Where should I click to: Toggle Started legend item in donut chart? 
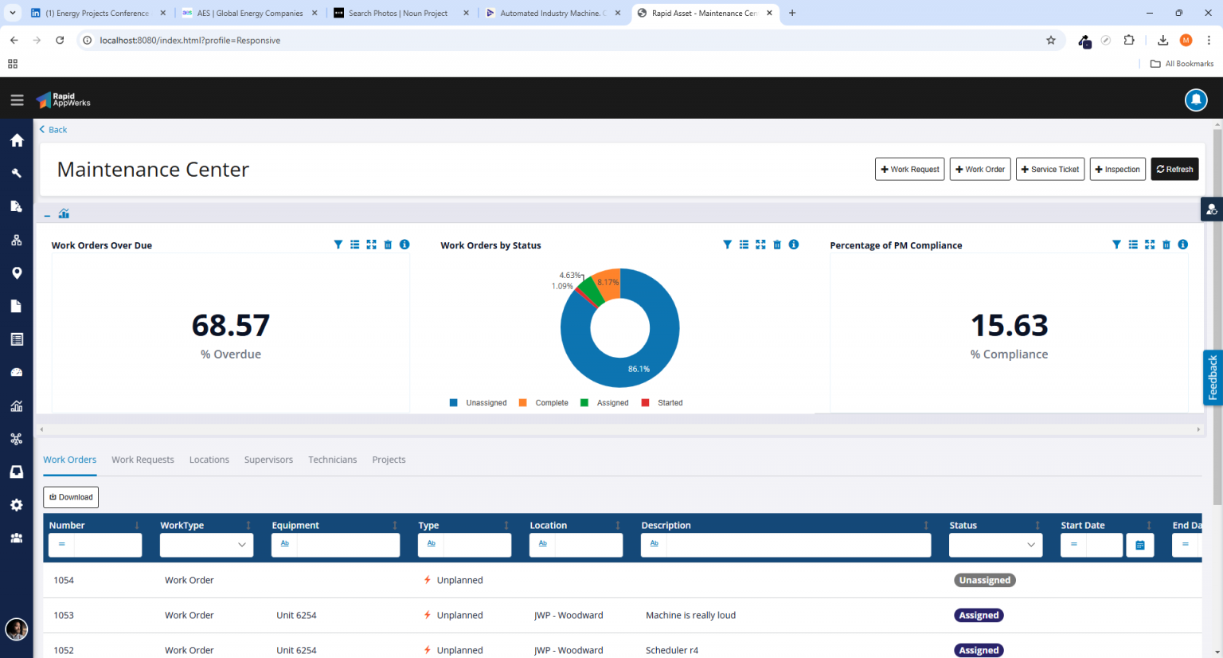(x=662, y=403)
